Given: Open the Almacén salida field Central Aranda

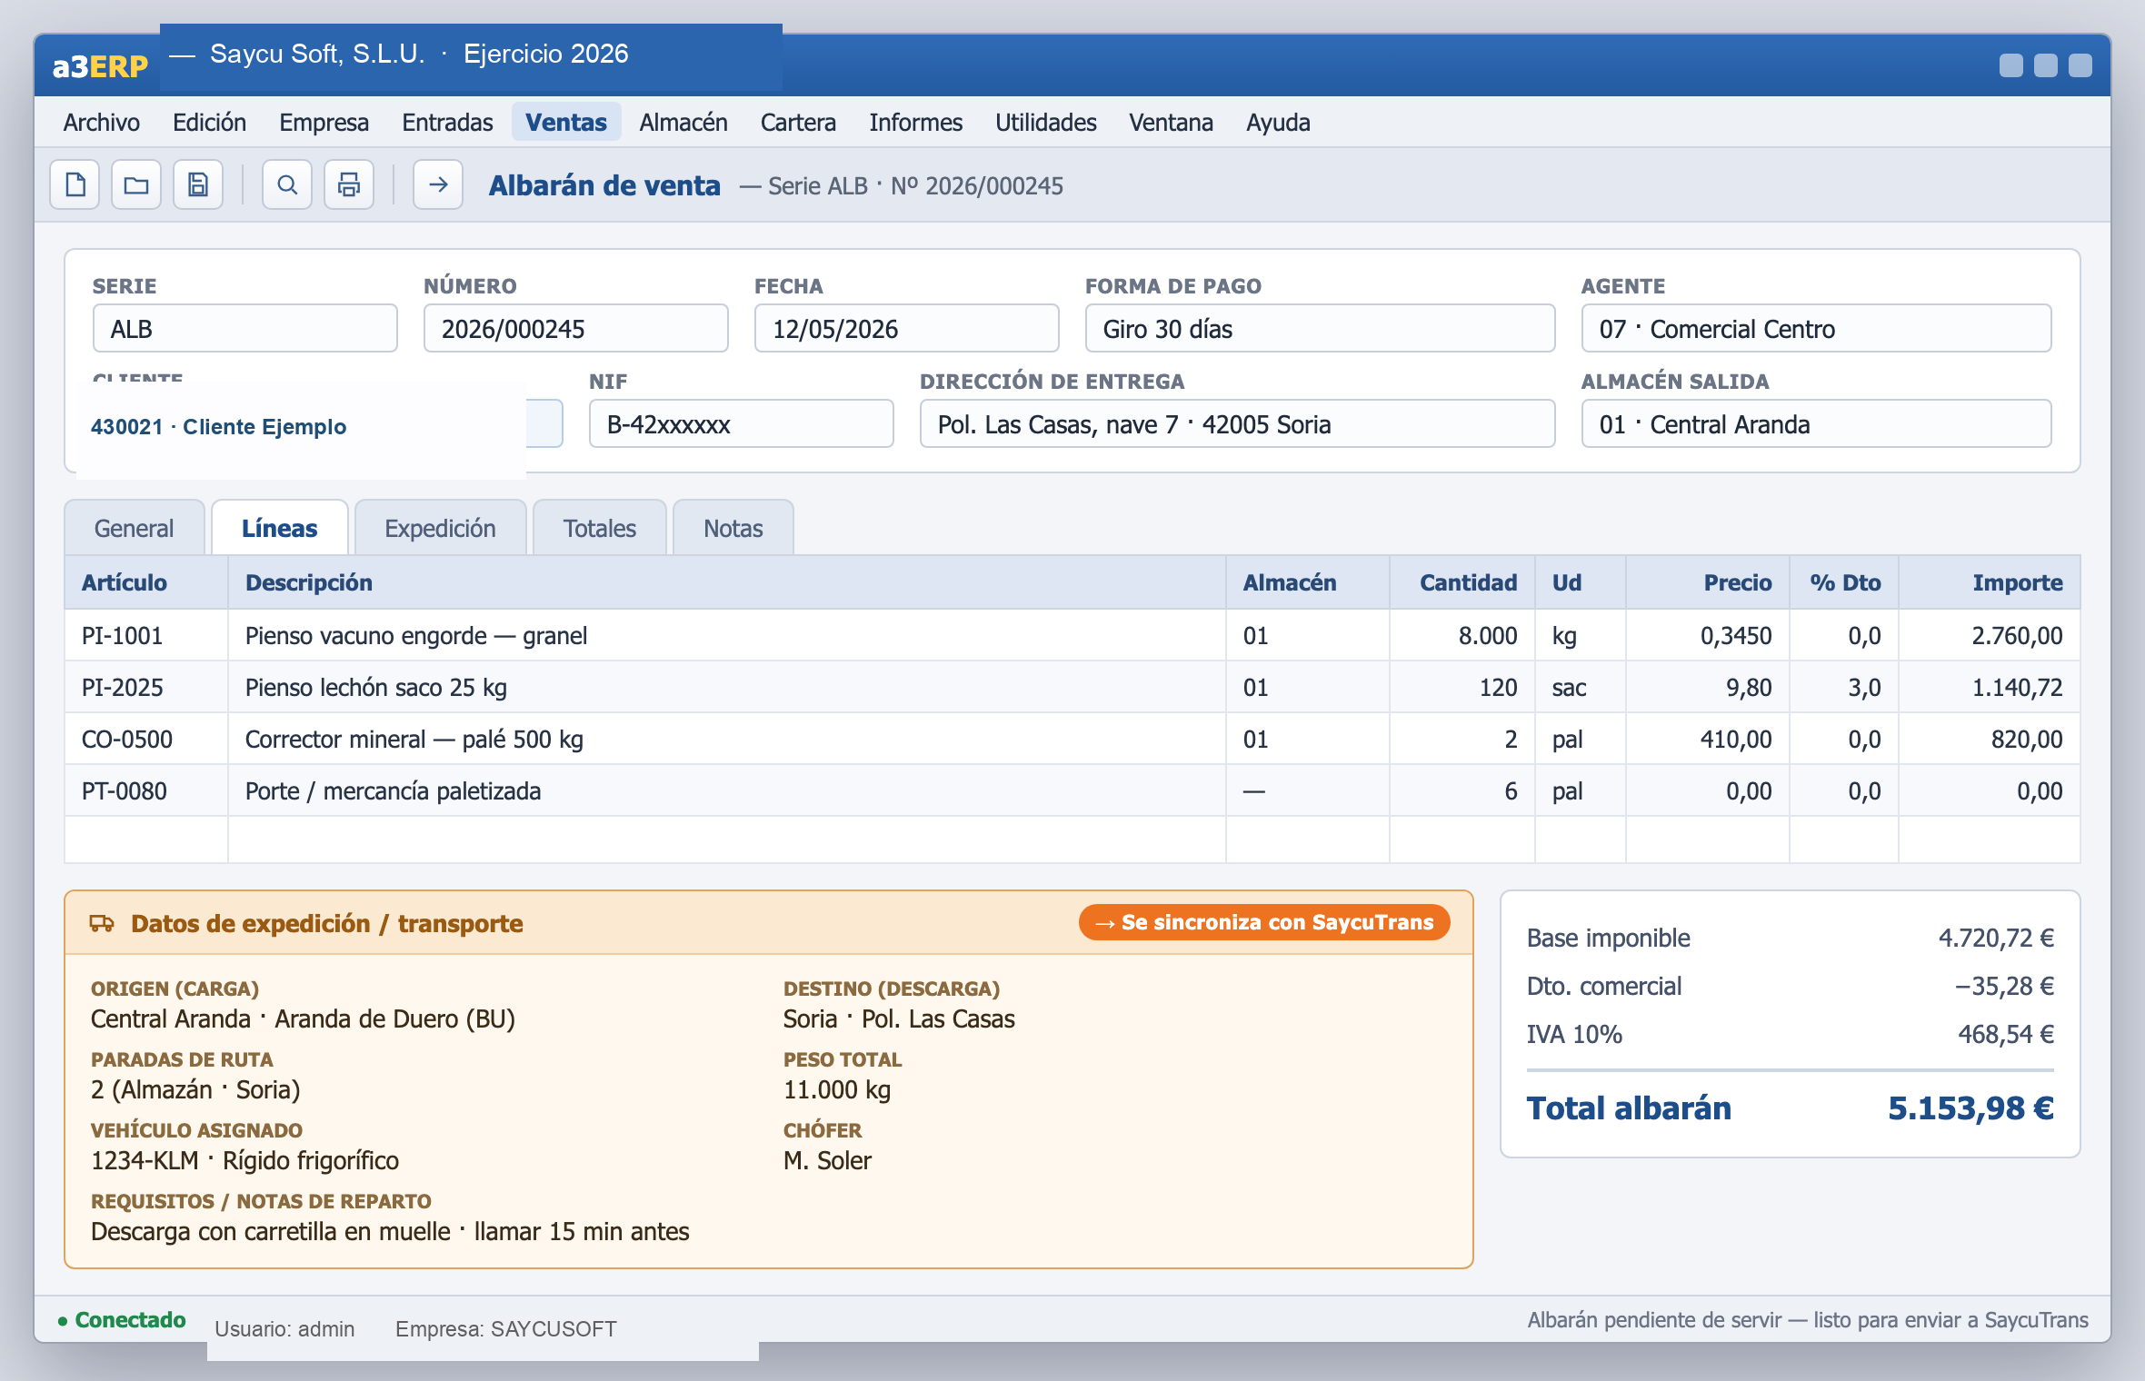Looking at the screenshot, I should 1816,424.
